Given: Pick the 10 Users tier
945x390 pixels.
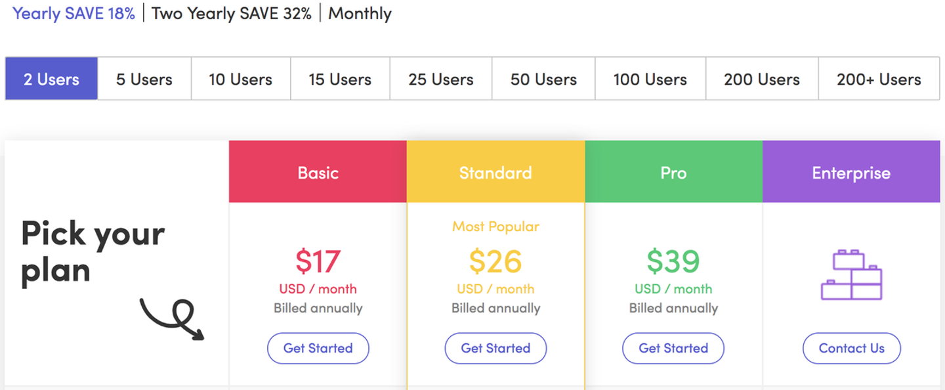Looking at the screenshot, I should click(241, 79).
